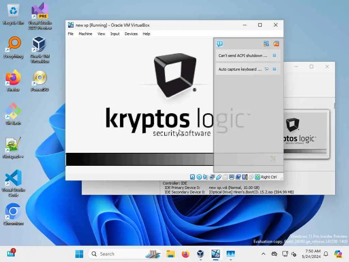
Task: Open the View menu
Action: pos(101,34)
